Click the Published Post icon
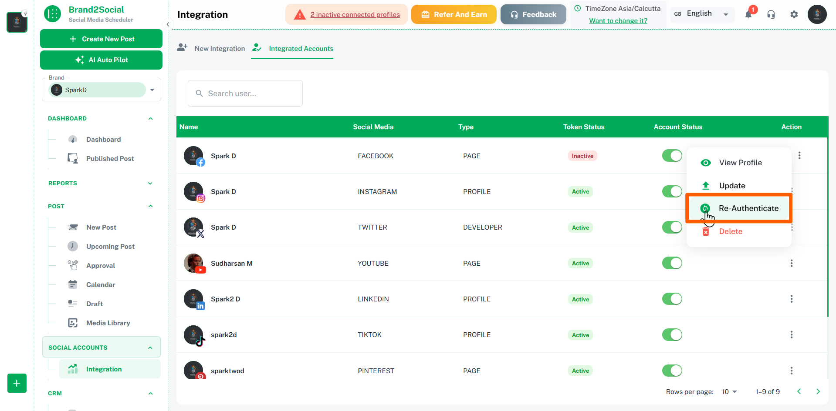The image size is (836, 411). (x=73, y=158)
